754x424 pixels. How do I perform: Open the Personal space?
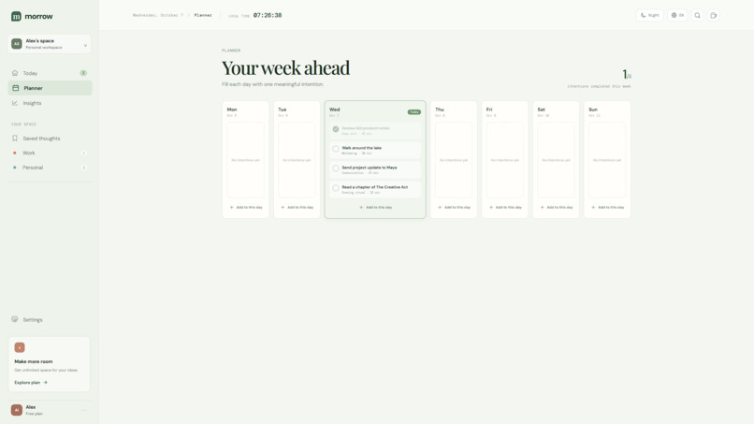tap(50, 168)
